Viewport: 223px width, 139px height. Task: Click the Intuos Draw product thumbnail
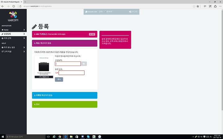click(x=44, y=67)
